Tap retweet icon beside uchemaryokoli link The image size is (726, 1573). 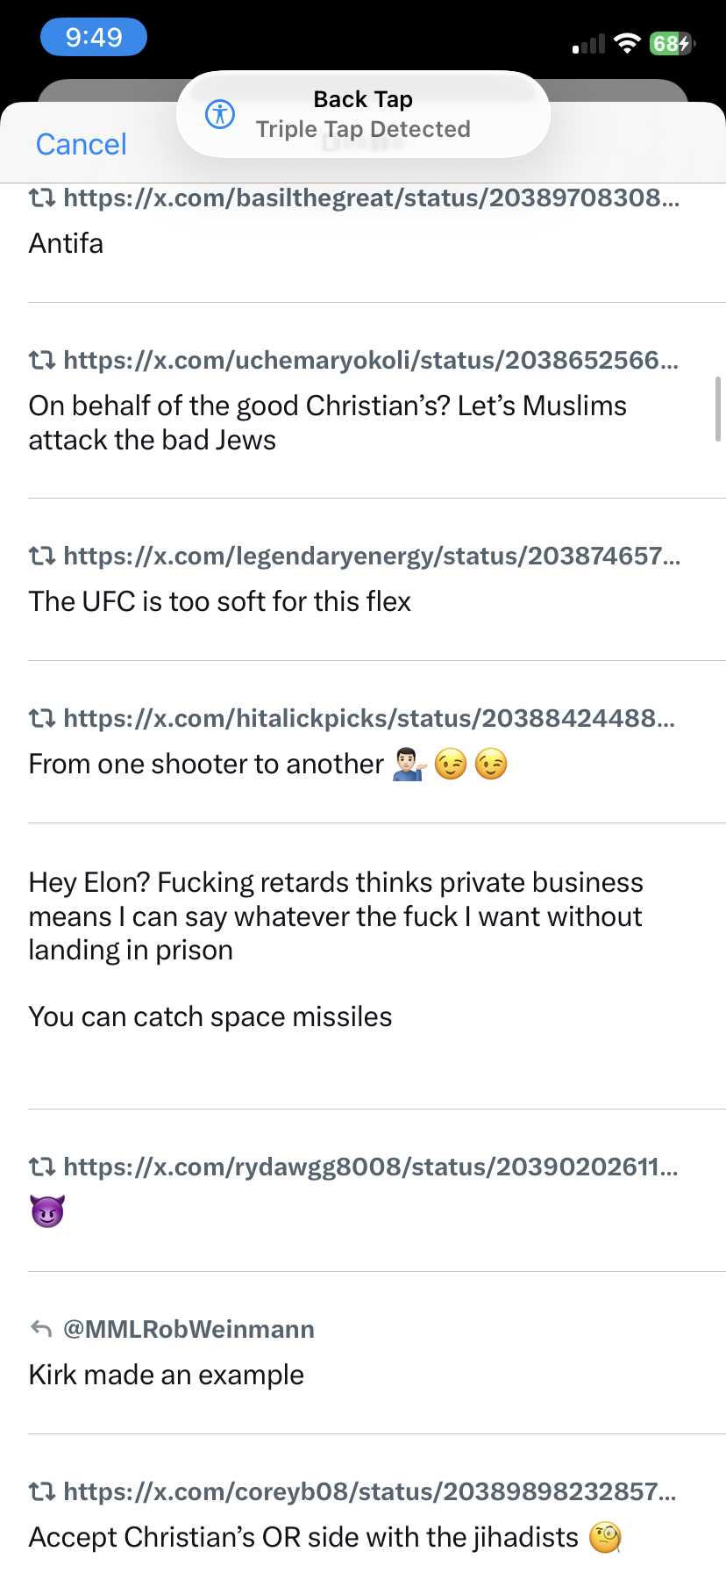click(x=42, y=360)
